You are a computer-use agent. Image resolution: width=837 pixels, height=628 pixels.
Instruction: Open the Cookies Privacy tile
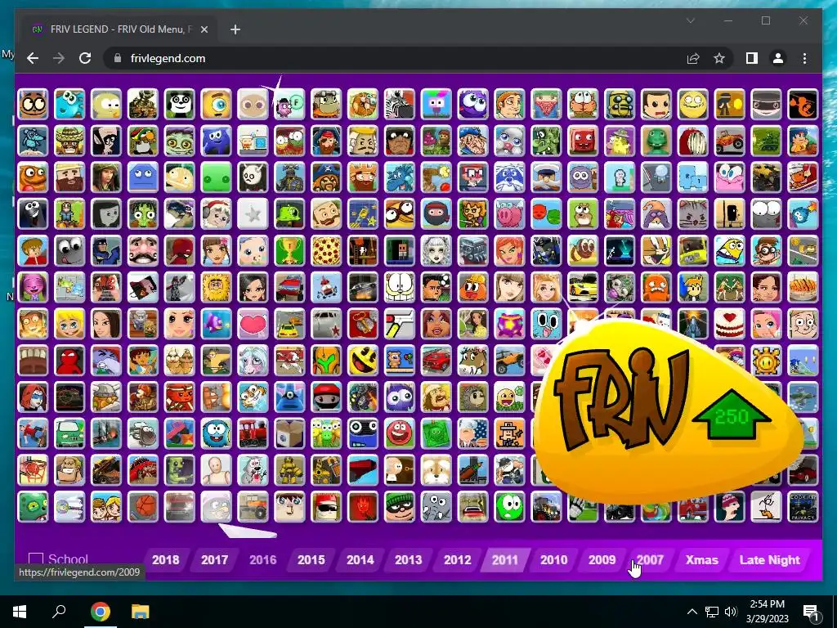(803, 506)
